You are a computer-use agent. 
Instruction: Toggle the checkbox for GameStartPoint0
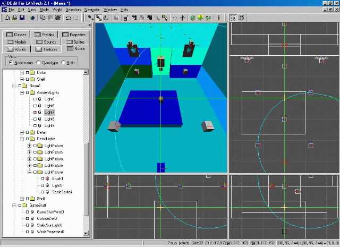pos(27,212)
